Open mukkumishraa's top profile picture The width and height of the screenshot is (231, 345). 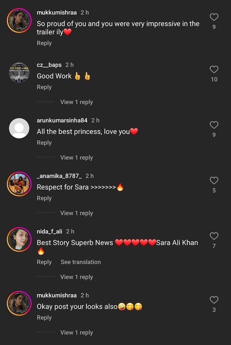(19, 20)
